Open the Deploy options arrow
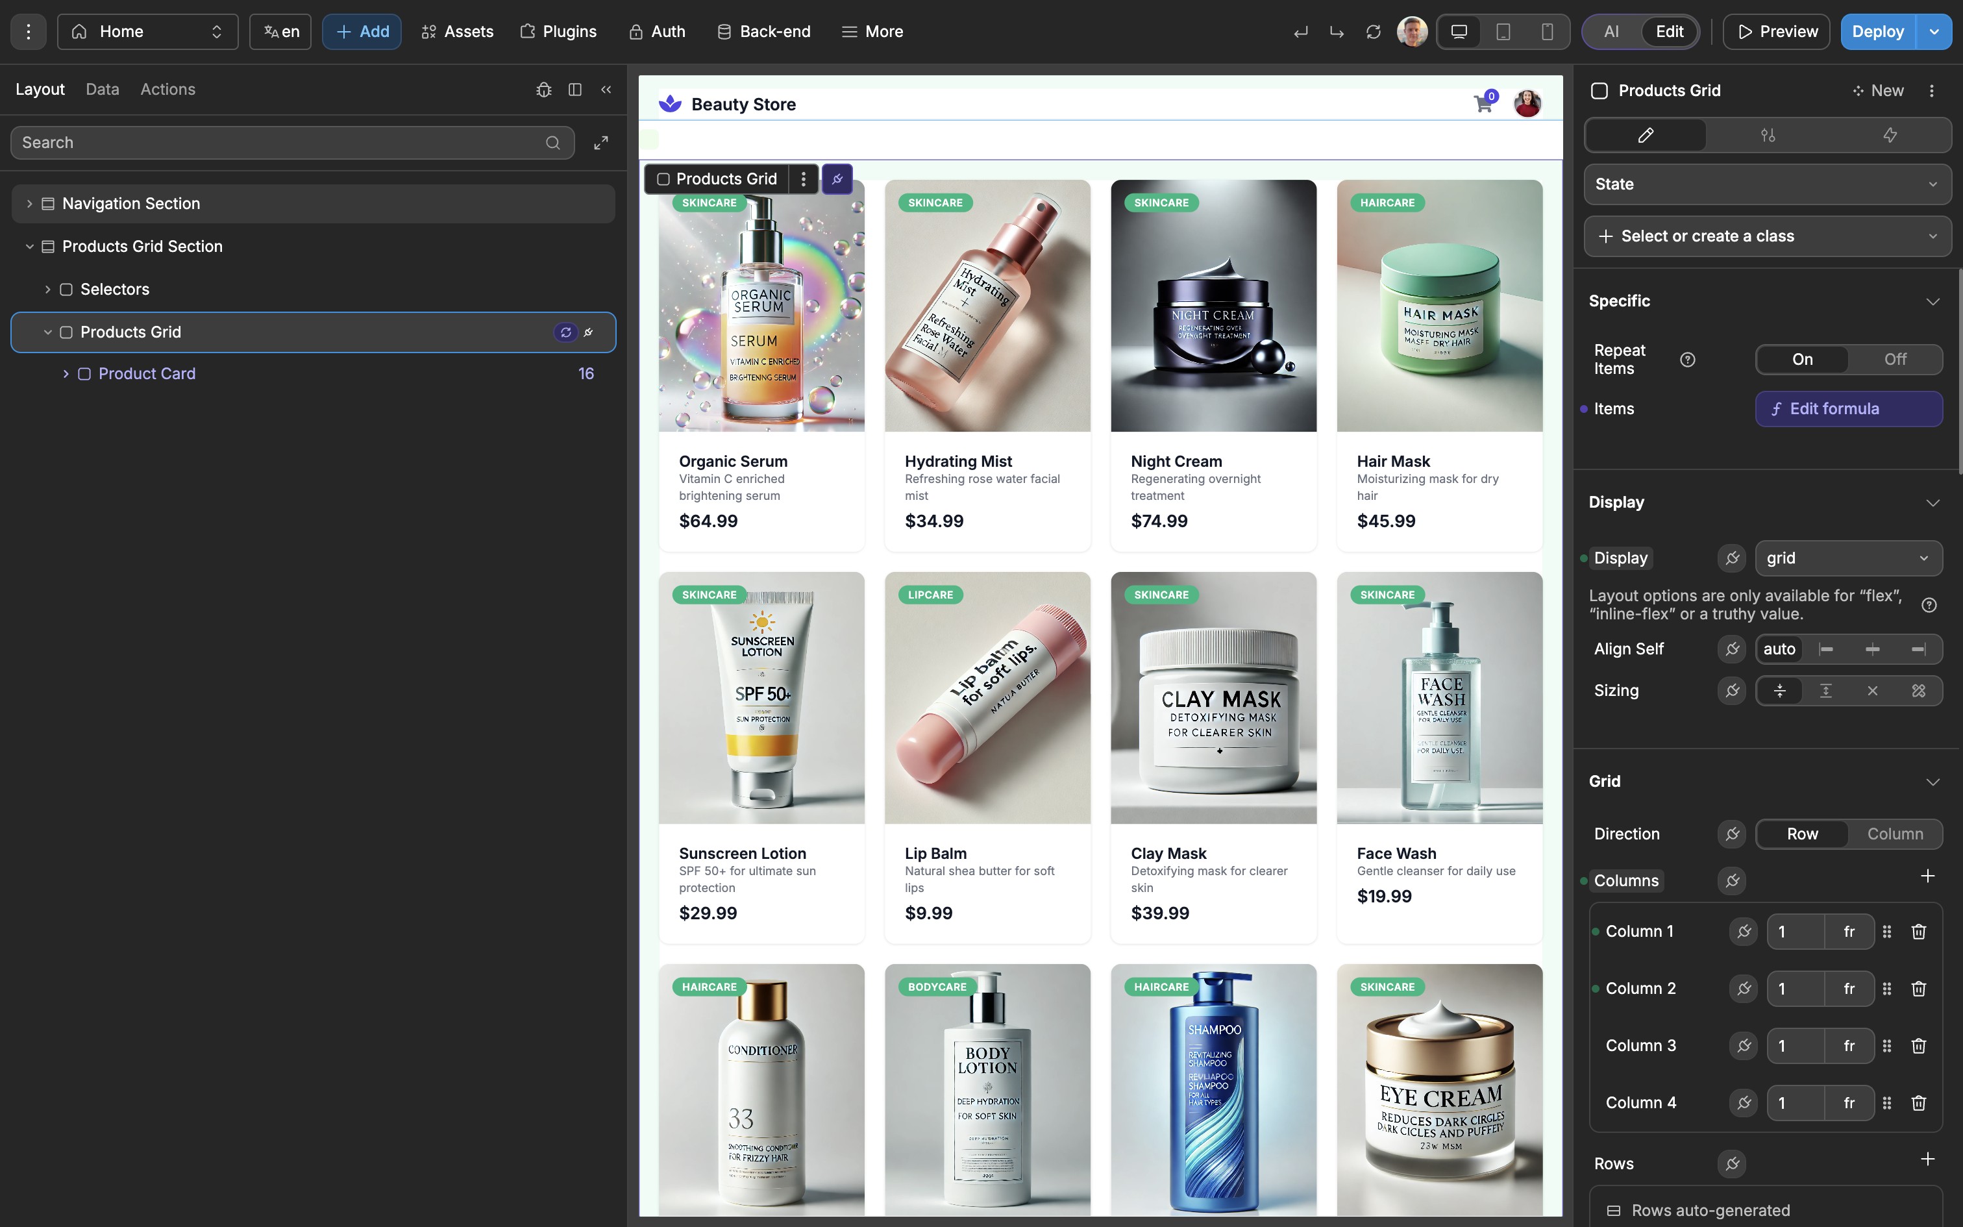The image size is (1963, 1227). (x=1934, y=32)
